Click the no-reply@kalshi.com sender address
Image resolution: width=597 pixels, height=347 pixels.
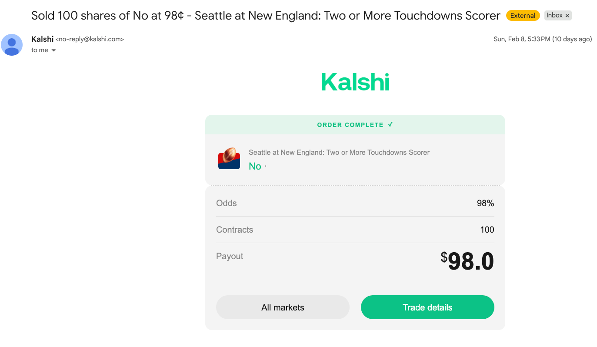click(x=90, y=39)
